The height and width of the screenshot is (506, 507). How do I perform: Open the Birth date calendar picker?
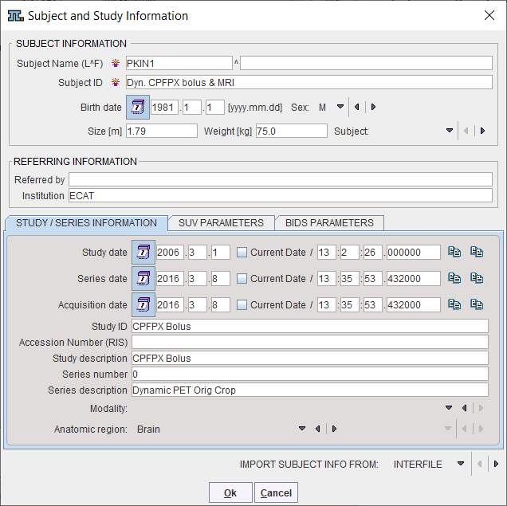coord(138,107)
